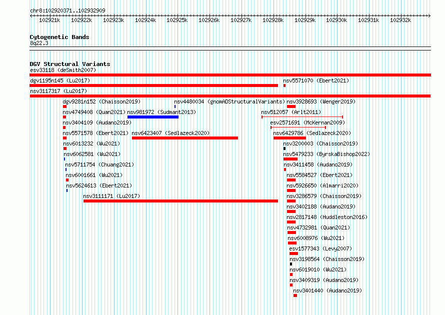The height and width of the screenshot is (315, 445).
Task: Open nsv4749408 (Quan2021) label
Action: (94, 112)
